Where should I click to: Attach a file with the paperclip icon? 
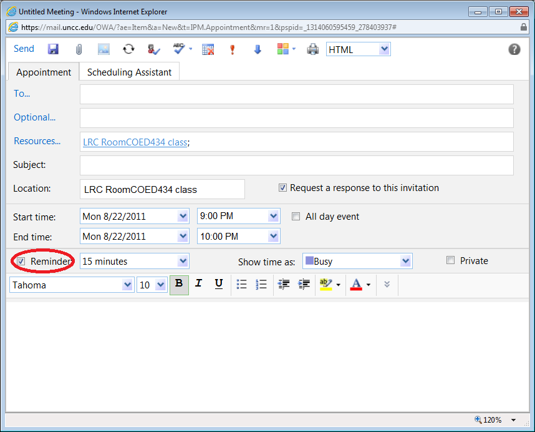click(x=79, y=49)
